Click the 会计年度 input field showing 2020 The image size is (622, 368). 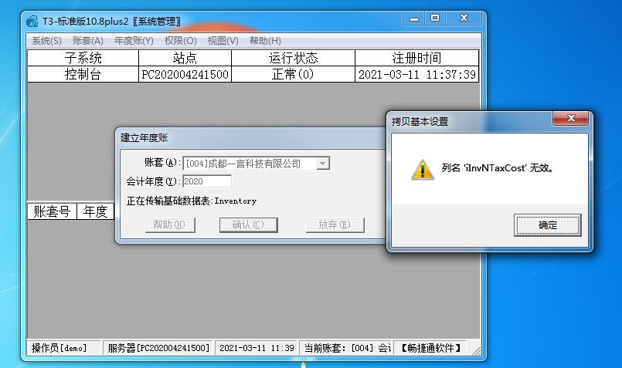point(206,181)
